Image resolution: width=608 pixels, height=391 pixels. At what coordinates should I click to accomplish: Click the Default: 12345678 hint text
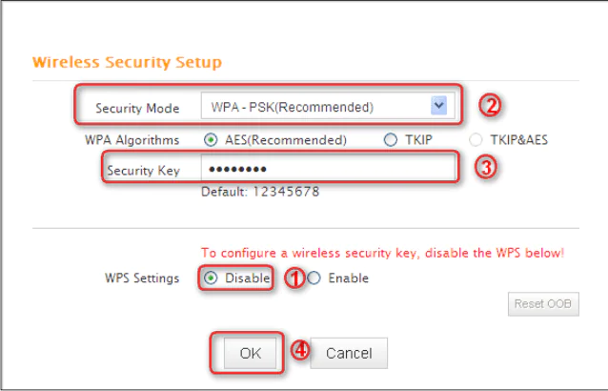click(x=259, y=192)
